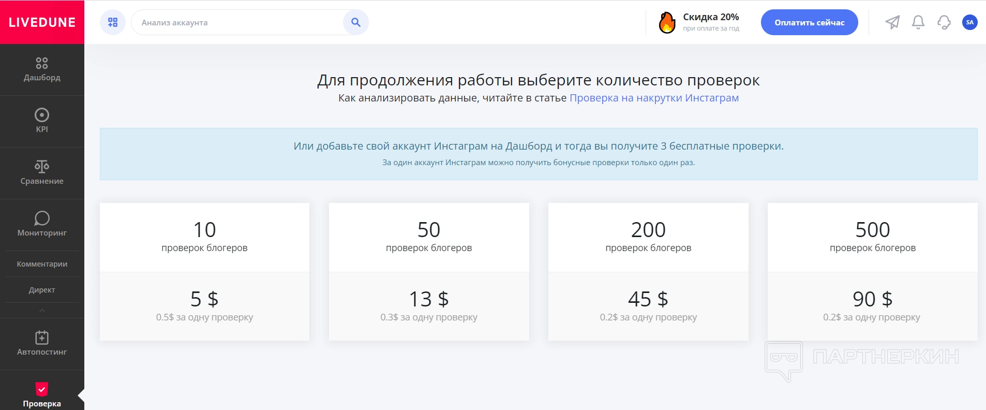This screenshot has width=986, height=410.
Task: Click the KPI sidebar label
Action: (x=42, y=129)
